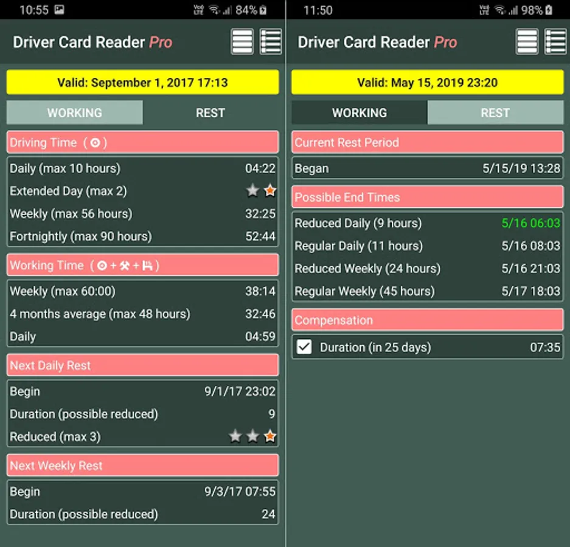Tap Driving Time section header
The image size is (570, 547).
(142, 142)
